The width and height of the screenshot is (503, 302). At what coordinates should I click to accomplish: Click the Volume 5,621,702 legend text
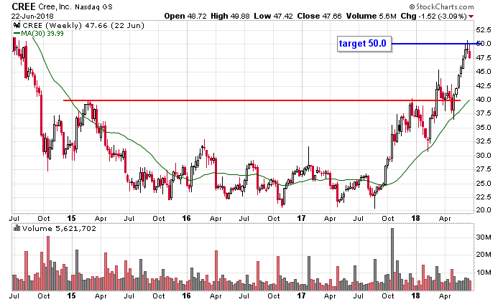pos(59,228)
